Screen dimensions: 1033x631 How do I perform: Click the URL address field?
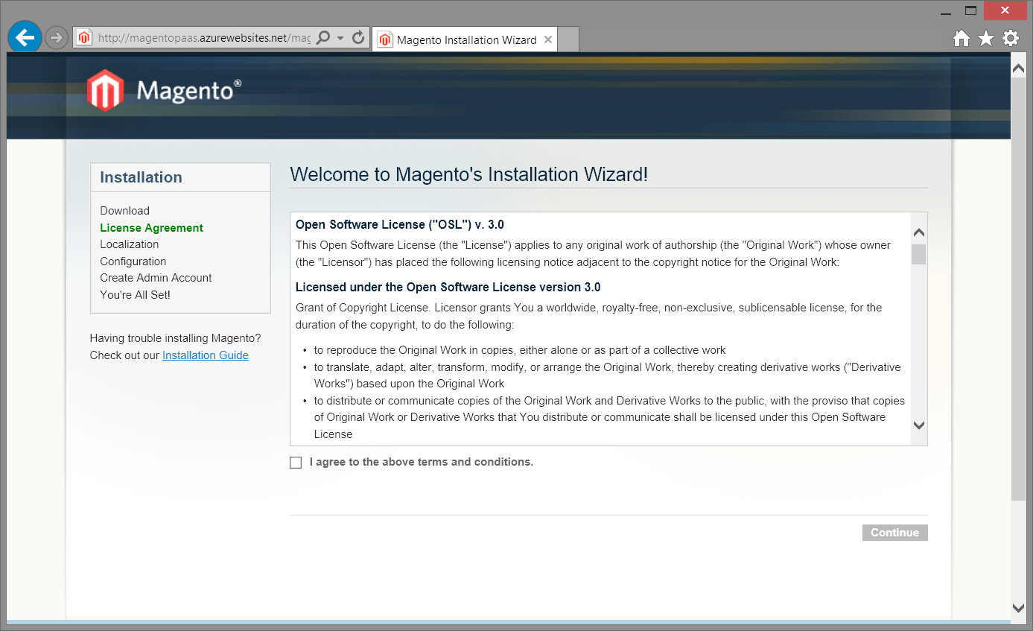204,38
